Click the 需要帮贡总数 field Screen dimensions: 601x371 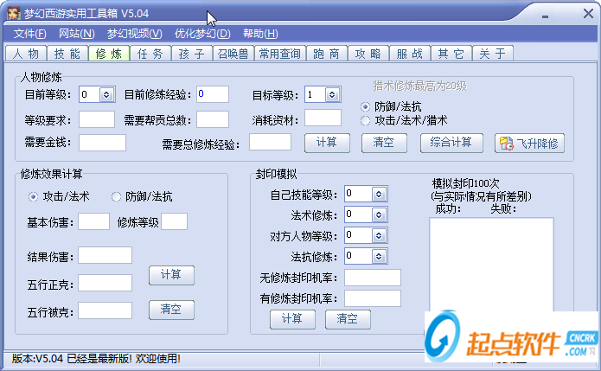[x=213, y=119]
